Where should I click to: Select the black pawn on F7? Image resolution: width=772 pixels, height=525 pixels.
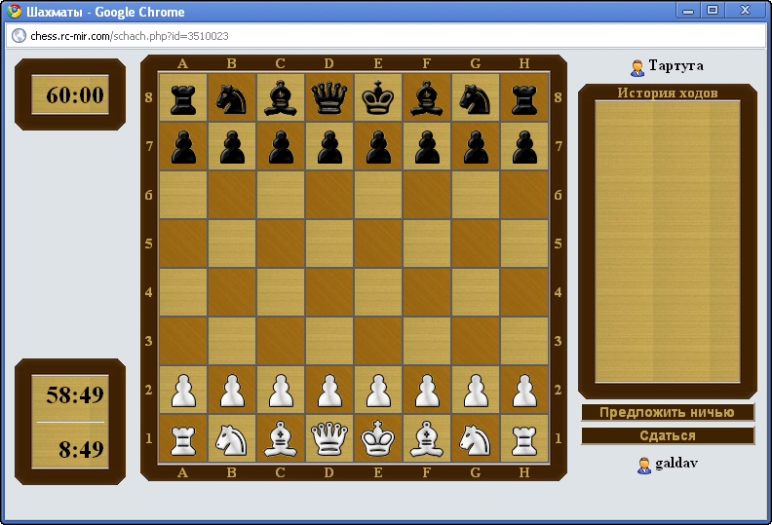427,146
